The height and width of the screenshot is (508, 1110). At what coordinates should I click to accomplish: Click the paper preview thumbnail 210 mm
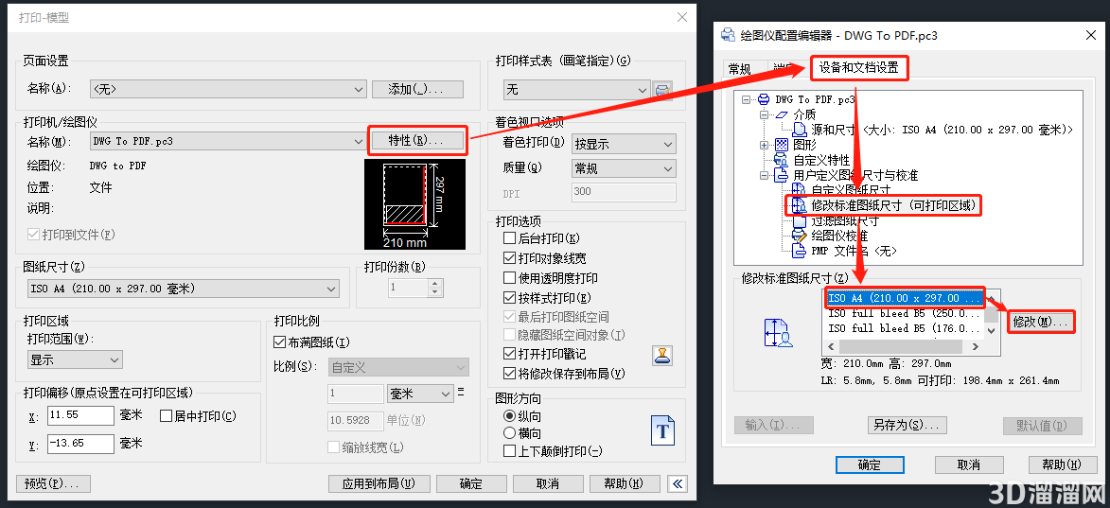pos(414,203)
